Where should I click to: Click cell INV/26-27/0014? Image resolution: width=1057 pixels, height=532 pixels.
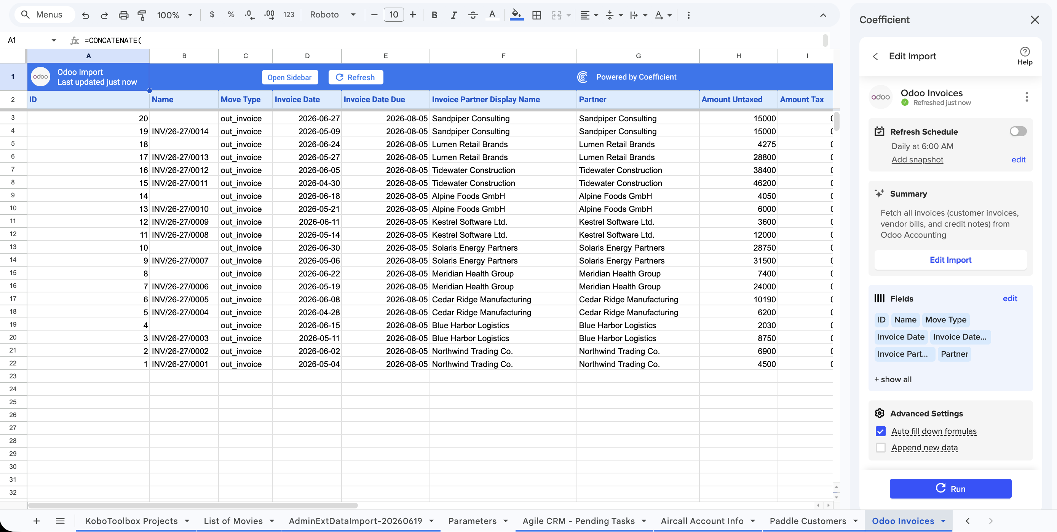click(x=184, y=131)
